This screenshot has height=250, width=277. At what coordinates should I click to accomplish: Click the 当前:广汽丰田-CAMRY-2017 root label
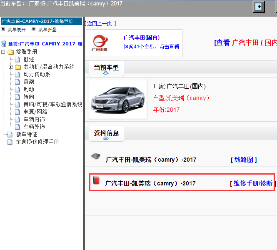pos(45,44)
